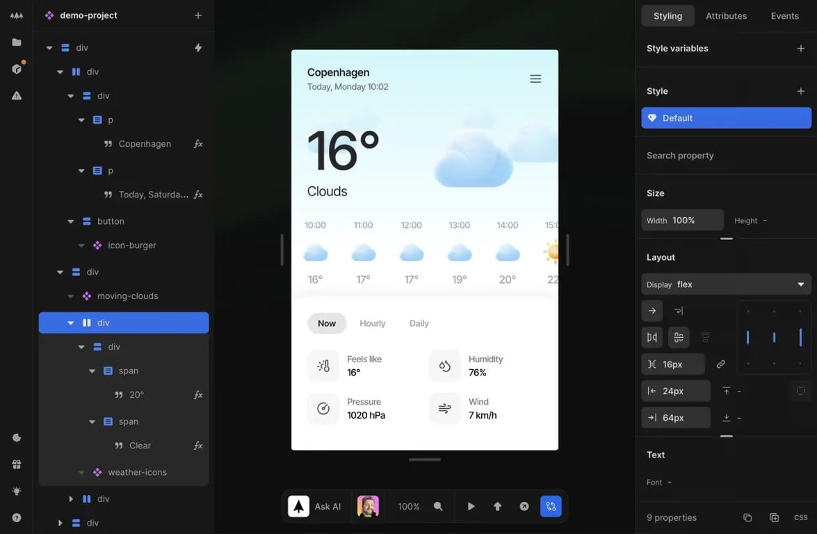Click the link gap values chain icon
Viewport: 817px width, 534px height.
720,364
